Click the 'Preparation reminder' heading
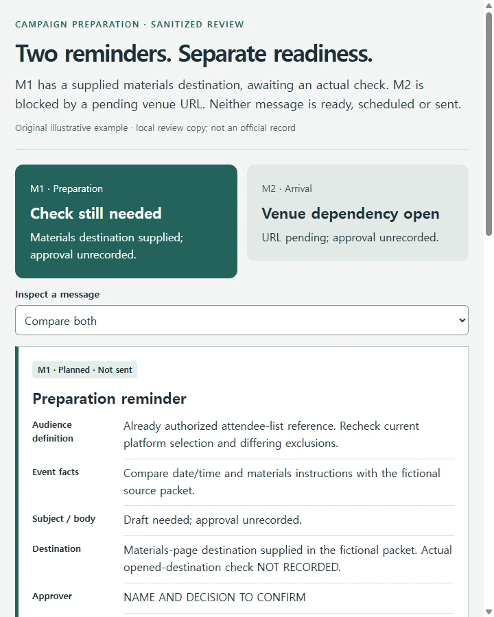Viewport: 494px width, 617px height. click(109, 398)
